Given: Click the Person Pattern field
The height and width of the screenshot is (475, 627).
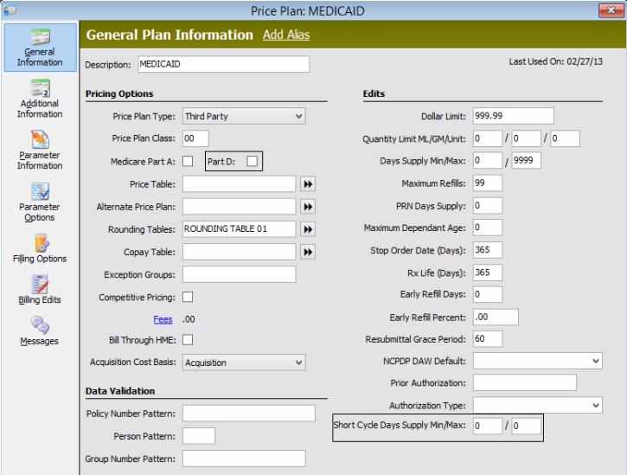Looking at the screenshot, I should [x=199, y=436].
